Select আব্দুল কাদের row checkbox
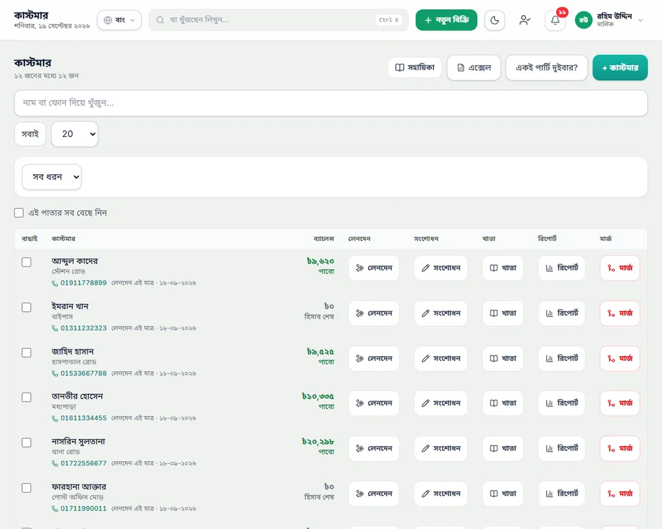The image size is (662, 529). [x=26, y=262]
